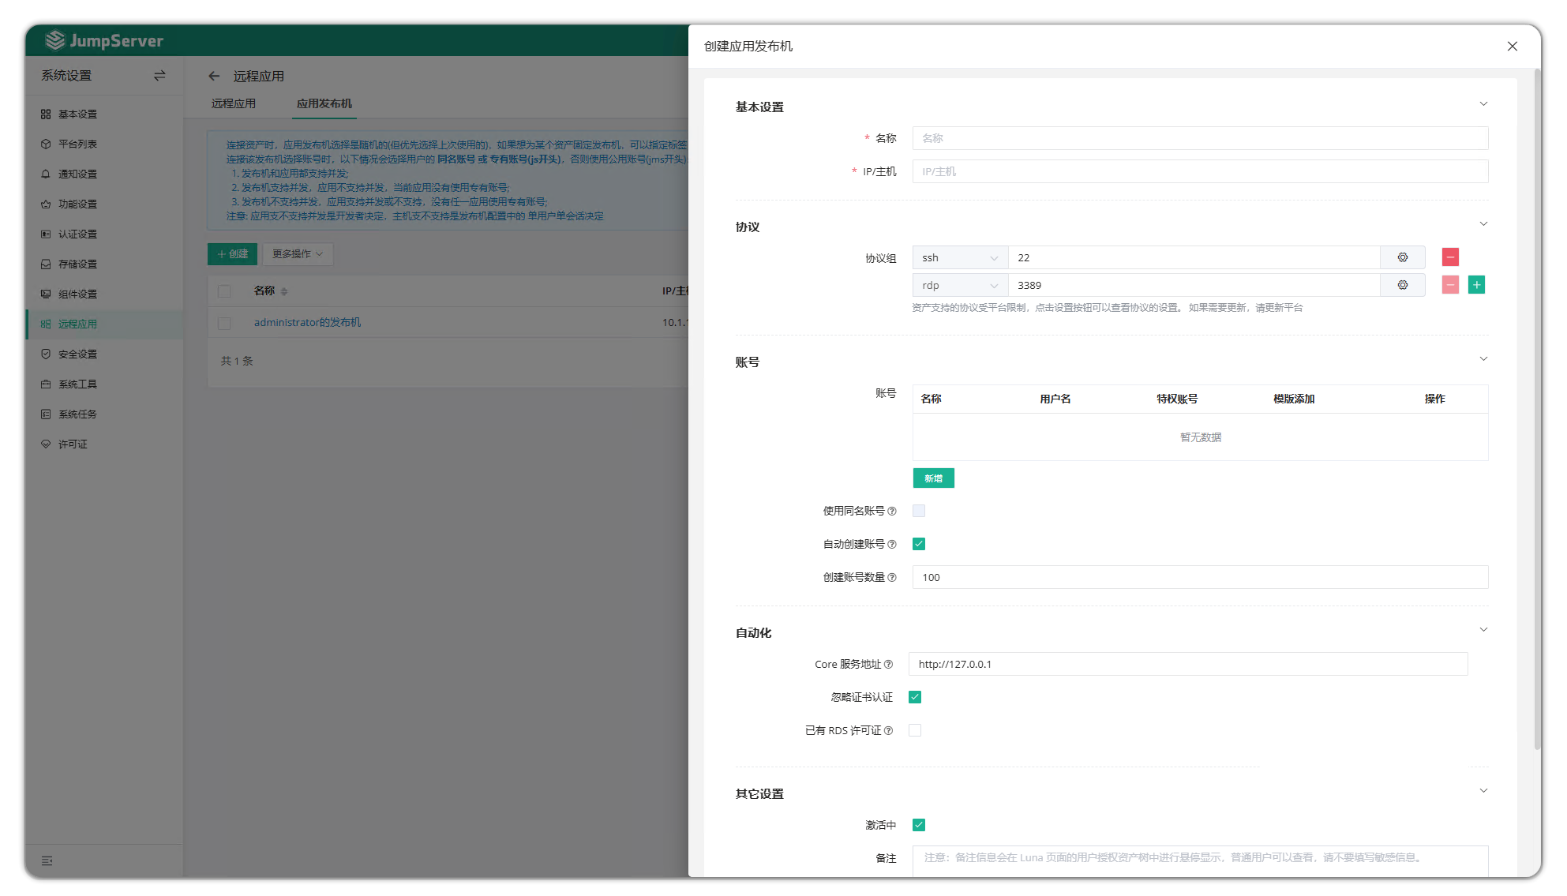1567x896 pixels.
Task: Open administrator的发布机 link
Action: click(307, 323)
